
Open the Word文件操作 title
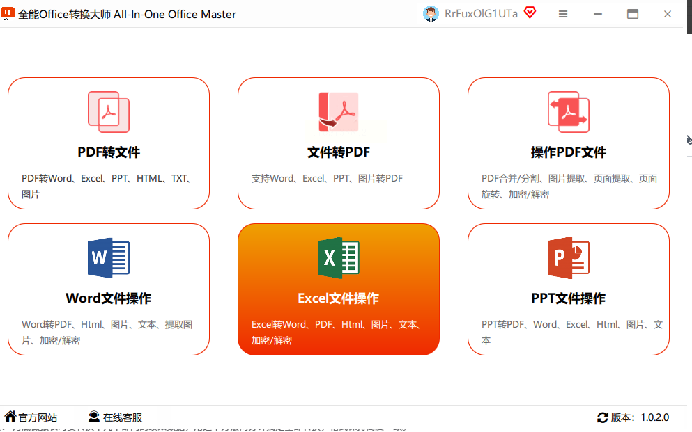click(109, 298)
